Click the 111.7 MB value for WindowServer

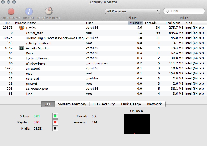(x=176, y=63)
